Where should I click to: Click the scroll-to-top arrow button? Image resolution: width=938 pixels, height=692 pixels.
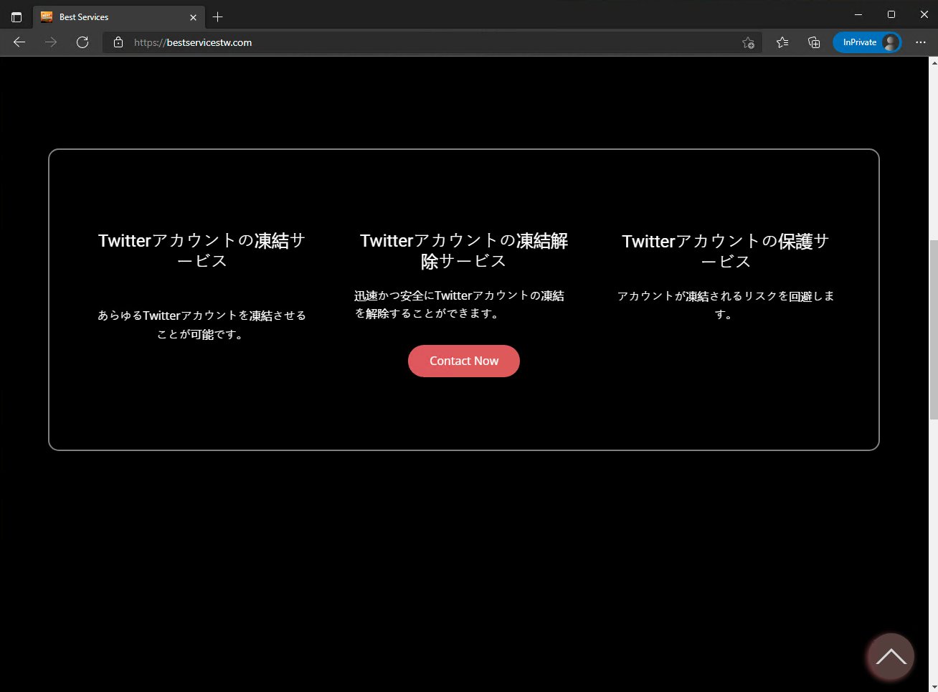point(891,656)
